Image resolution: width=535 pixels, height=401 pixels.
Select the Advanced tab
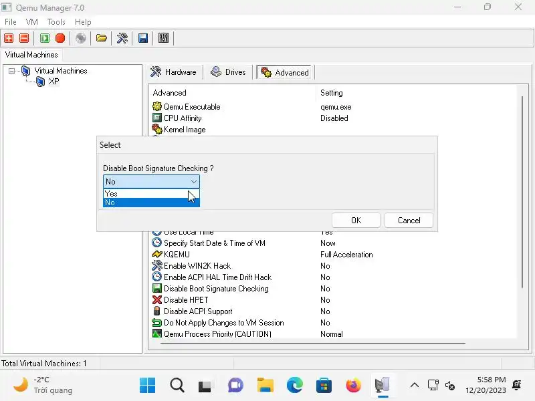click(x=285, y=72)
